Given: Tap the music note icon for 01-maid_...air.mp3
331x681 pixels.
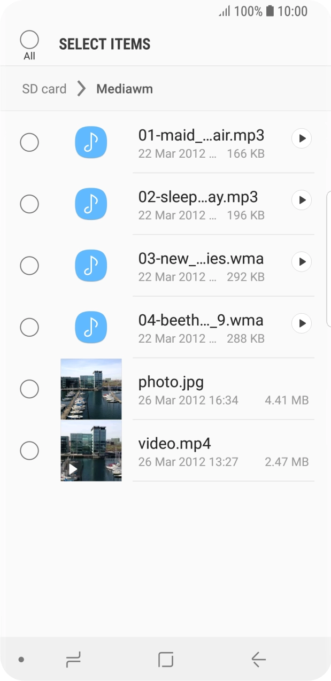Looking at the screenshot, I should 91,142.
